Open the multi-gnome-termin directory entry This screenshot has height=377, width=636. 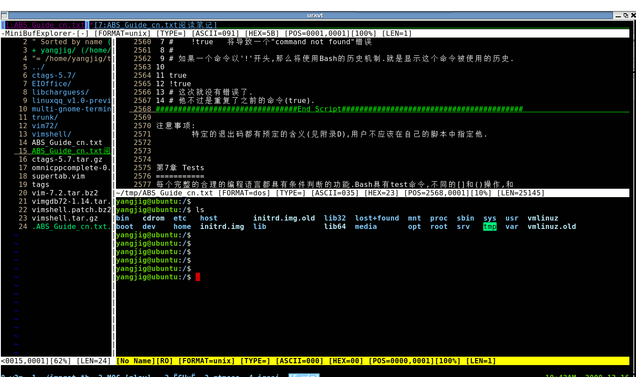pos(71,109)
